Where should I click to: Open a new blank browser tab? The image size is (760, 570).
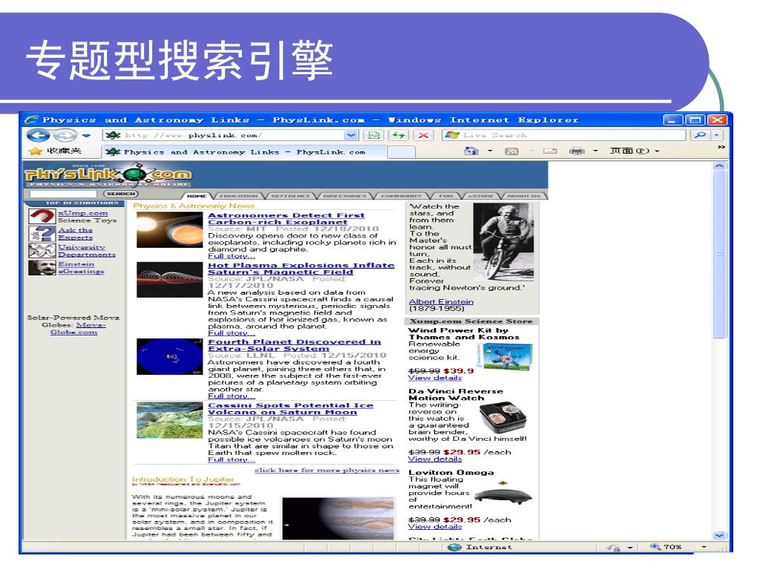(402, 152)
